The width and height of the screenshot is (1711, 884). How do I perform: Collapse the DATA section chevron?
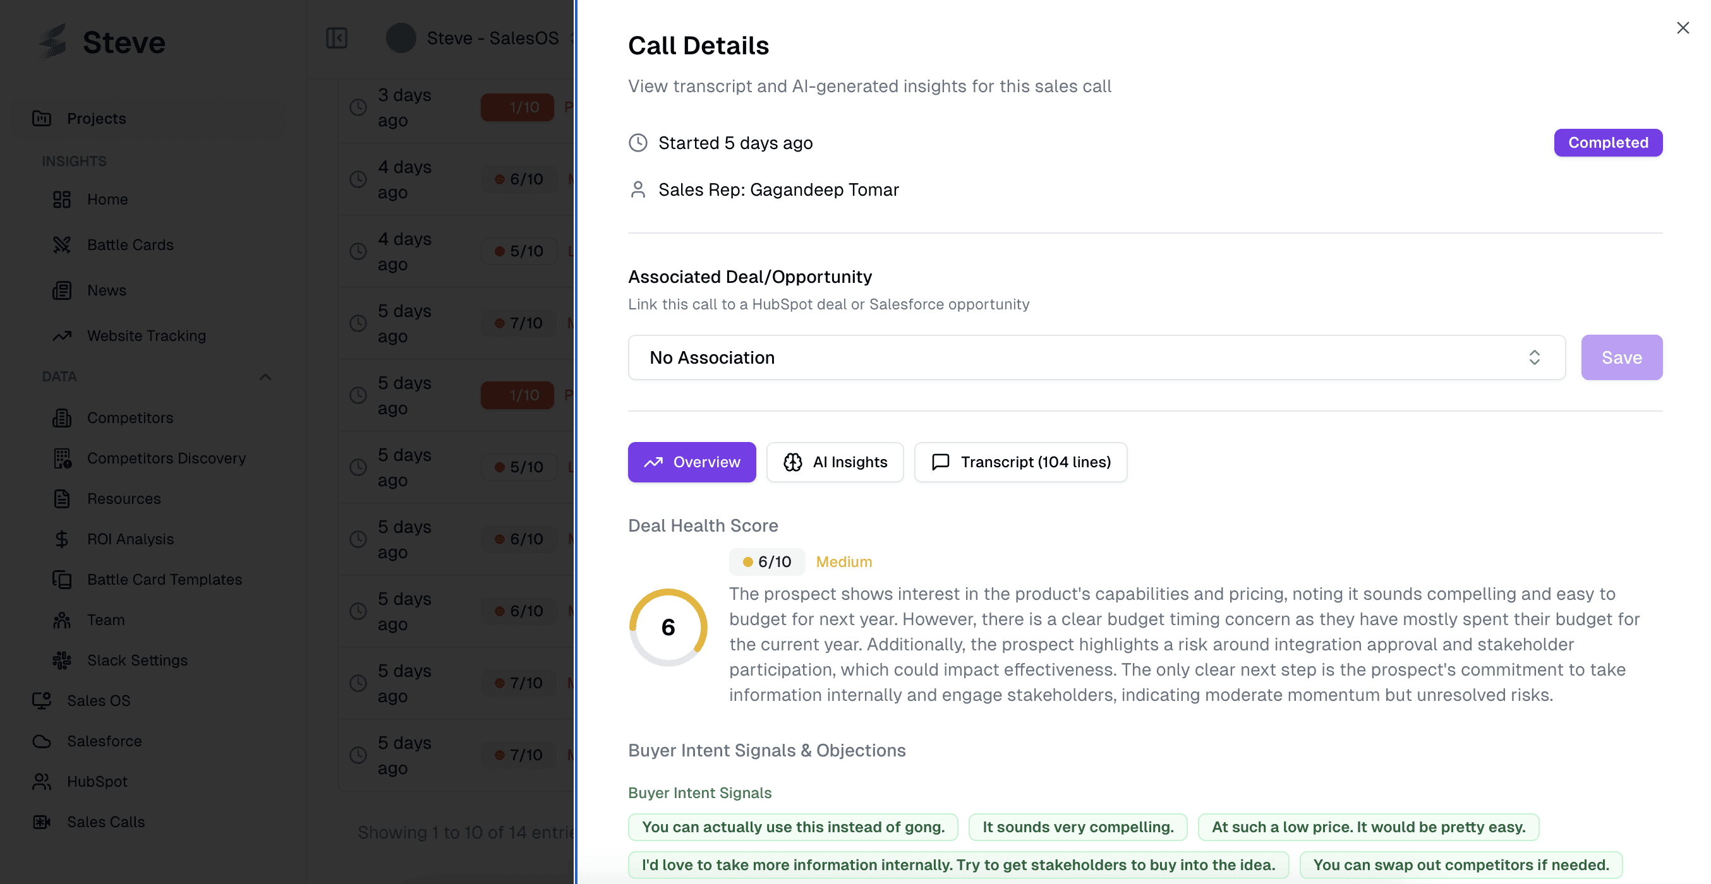pos(265,377)
